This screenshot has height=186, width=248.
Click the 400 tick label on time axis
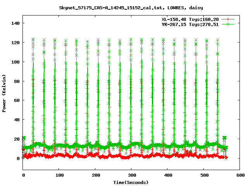point(167,176)
